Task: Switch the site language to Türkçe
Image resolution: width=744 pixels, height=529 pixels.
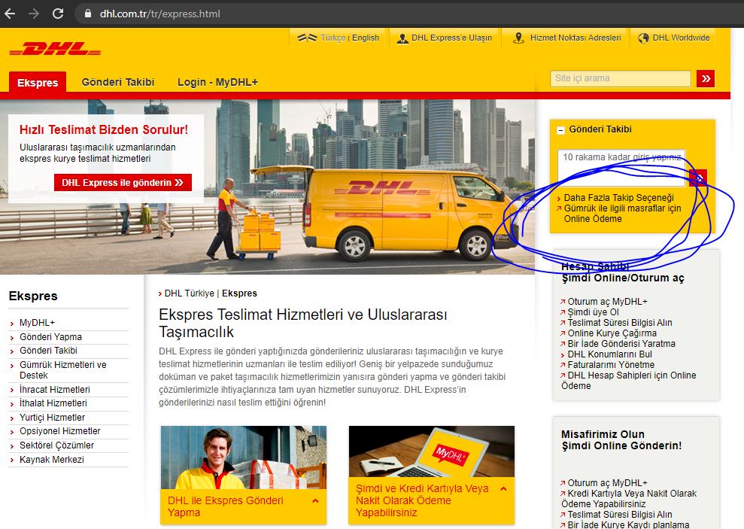Action: coord(333,38)
